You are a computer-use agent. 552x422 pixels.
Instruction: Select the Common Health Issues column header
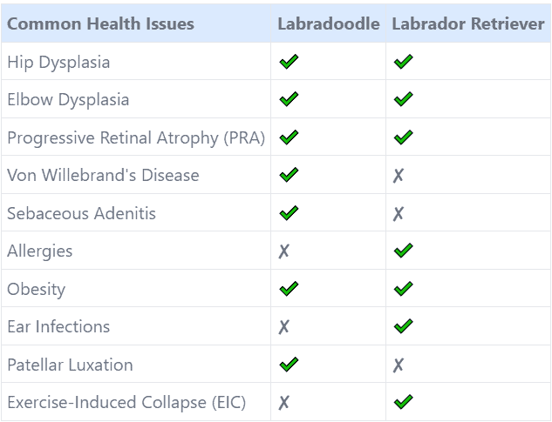100,23
